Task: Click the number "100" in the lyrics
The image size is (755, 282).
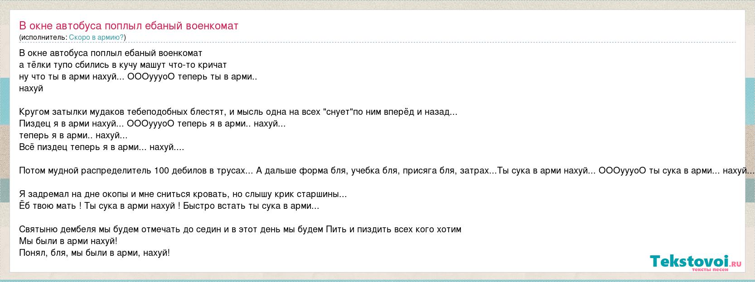Action: pyautogui.click(x=161, y=170)
